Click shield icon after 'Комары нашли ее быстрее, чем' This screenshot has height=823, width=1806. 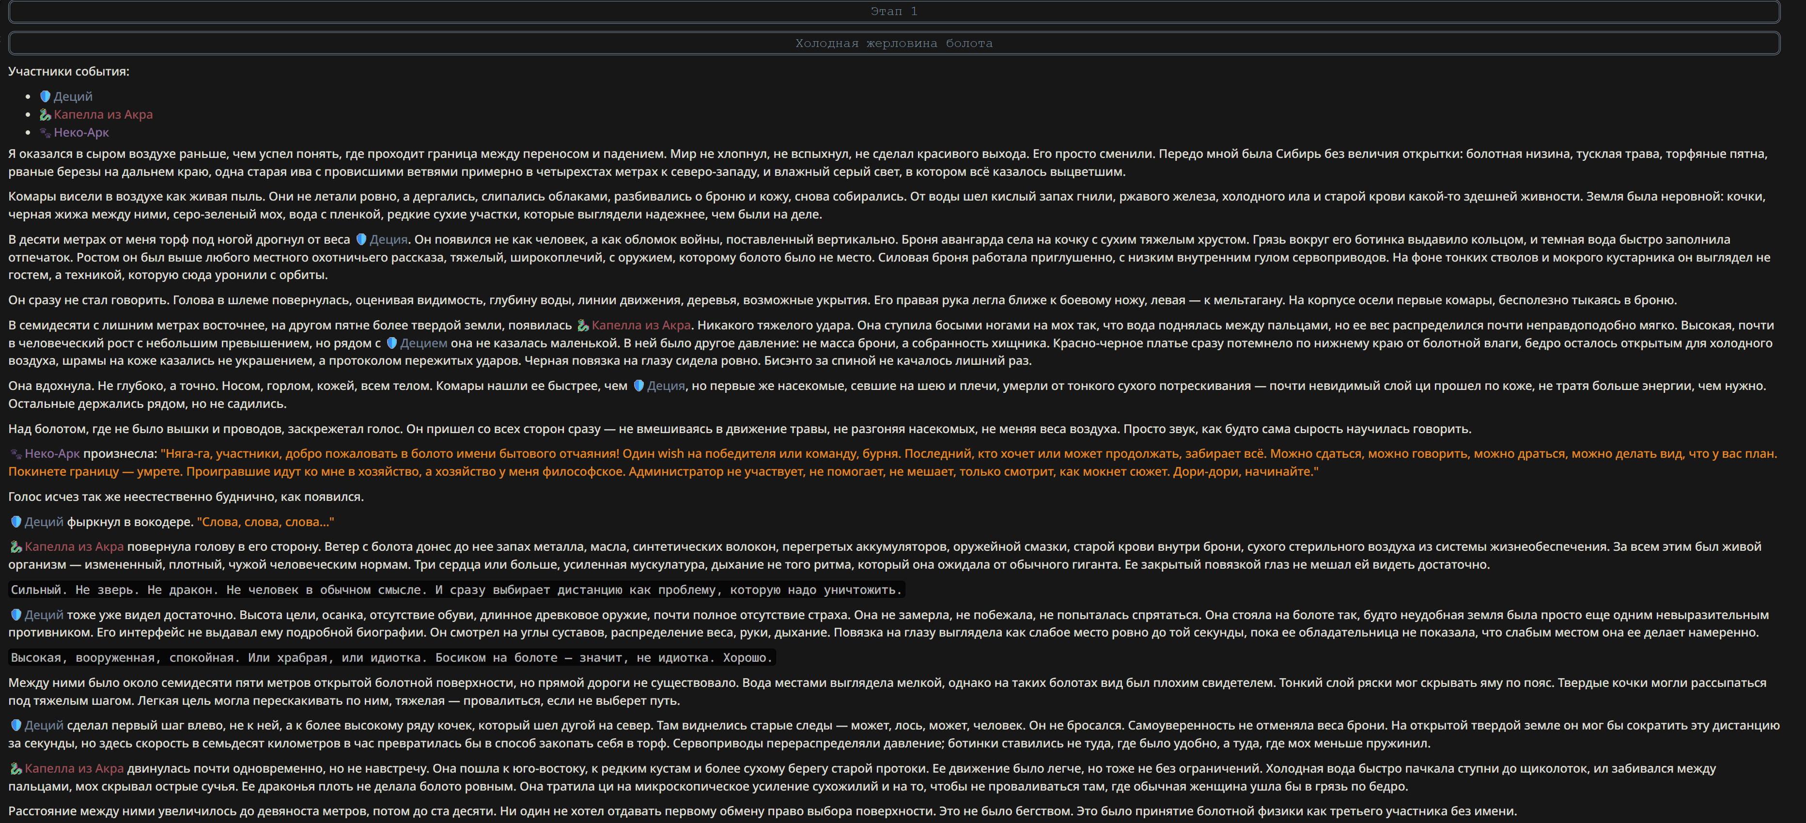(638, 386)
